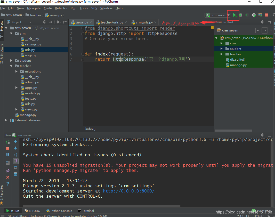This screenshot has width=275, height=217.
Task: Open the Tools menu
Action: (84, 8)
